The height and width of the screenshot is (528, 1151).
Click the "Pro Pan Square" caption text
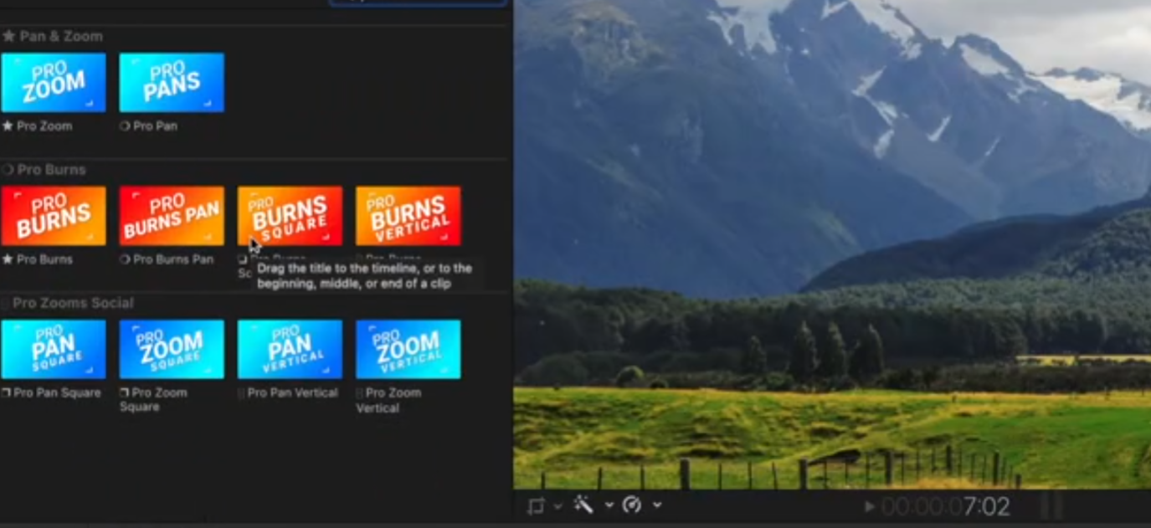(57, 392)
